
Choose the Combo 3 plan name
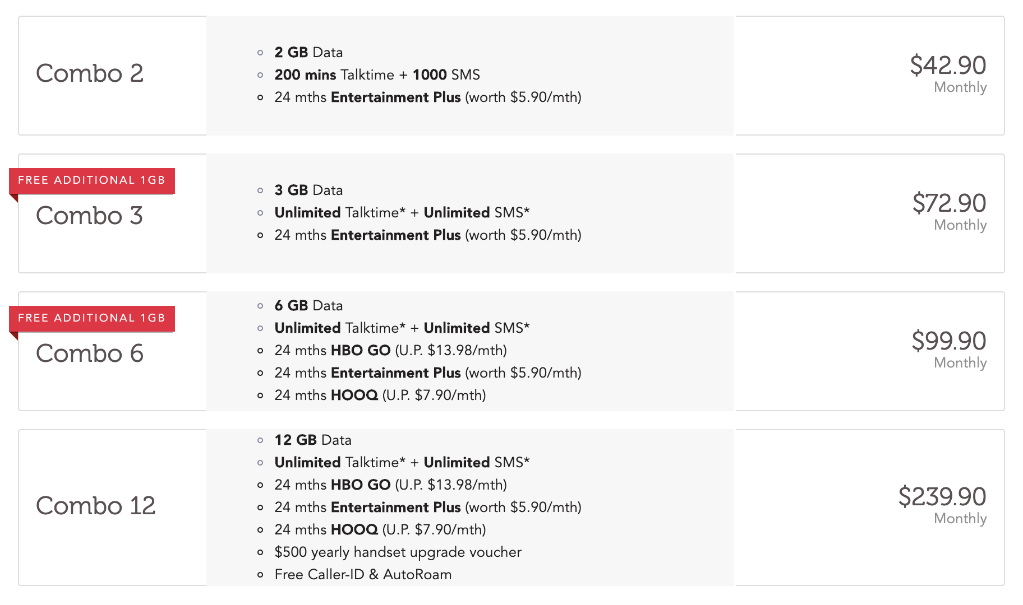click(x=90, y=216)
